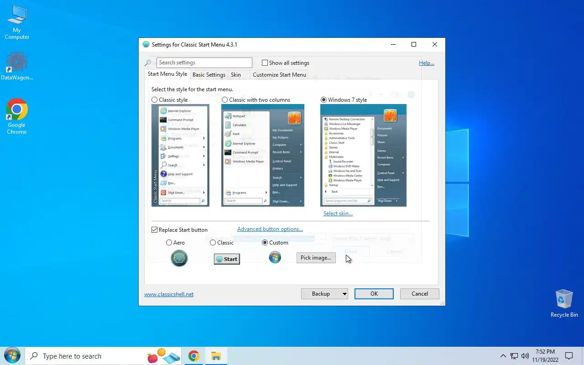
Task: Click the Windows 7 Start orb
Action: point(12,356)
